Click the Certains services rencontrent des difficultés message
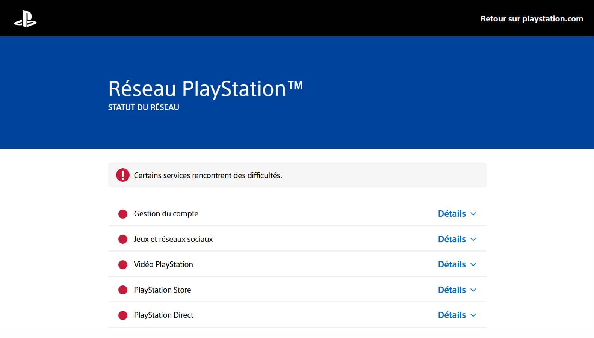The width and height of the screenshot is (594, 338). click(208, 175)
